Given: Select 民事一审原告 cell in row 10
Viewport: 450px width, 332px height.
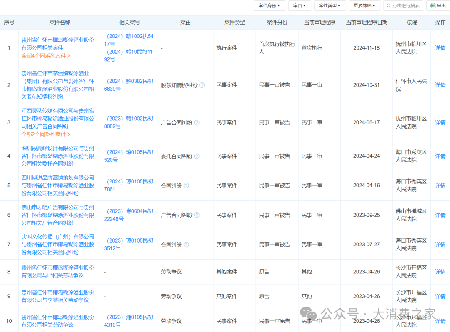Looking at the screenshot, I should pyautogui.click(x=274, y=321).
